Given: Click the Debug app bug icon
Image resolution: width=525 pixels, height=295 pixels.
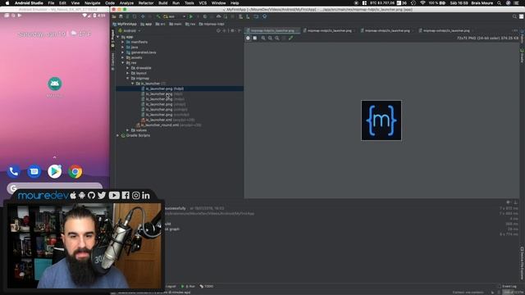Looking at the screenshot, I should click(205, 16).
